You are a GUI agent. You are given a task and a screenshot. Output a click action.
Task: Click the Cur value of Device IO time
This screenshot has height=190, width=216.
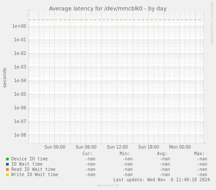pos(90,159)
